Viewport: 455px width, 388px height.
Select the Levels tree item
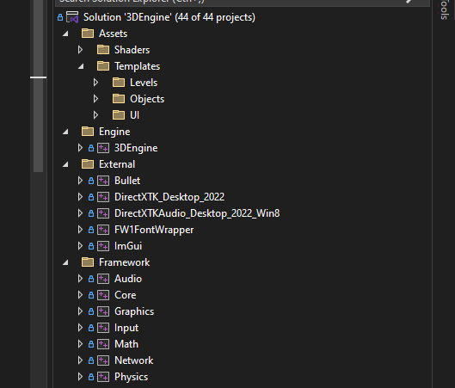tap(144, 83)
